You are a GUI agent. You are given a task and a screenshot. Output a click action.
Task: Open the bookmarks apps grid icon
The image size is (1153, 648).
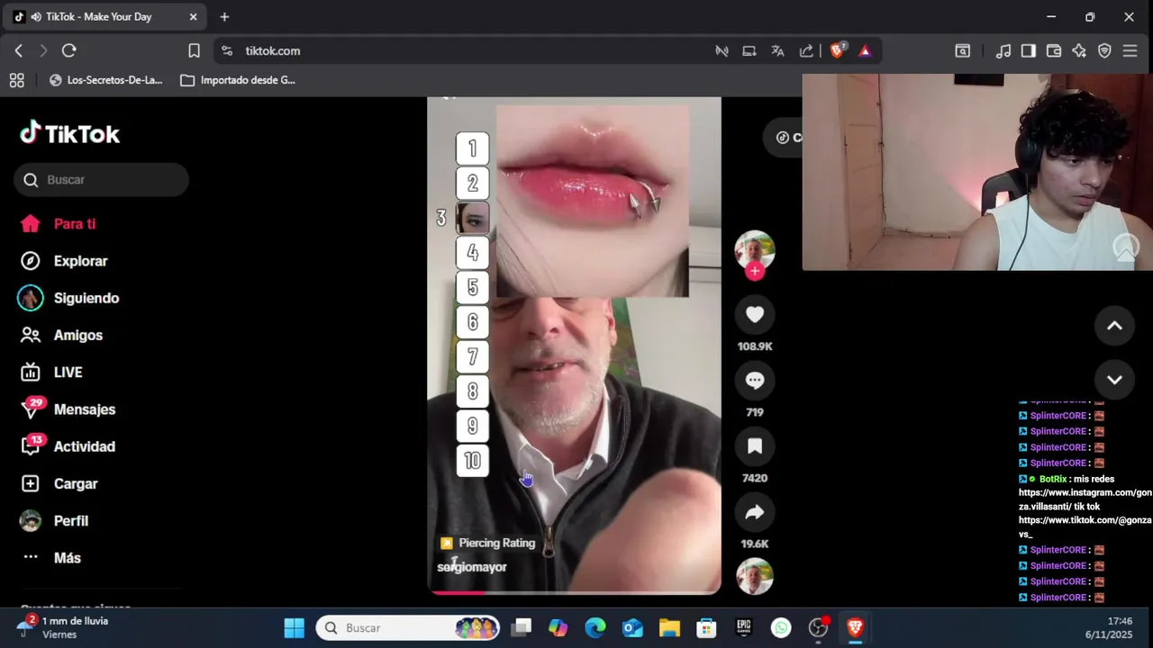pos(16,80)
